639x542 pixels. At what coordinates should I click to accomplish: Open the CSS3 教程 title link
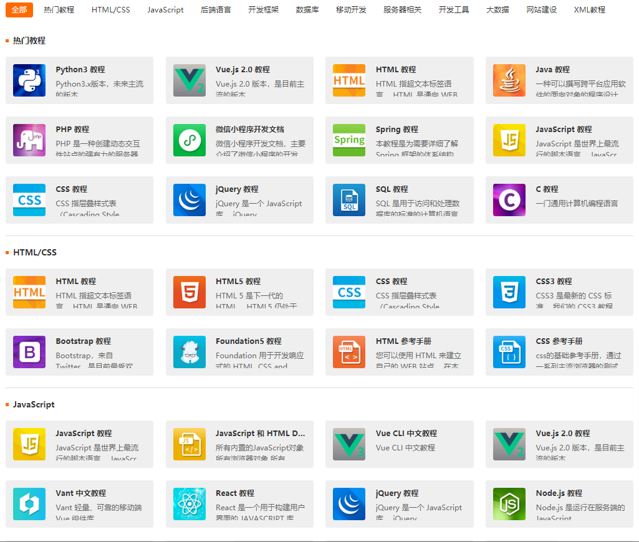point(554,282)
